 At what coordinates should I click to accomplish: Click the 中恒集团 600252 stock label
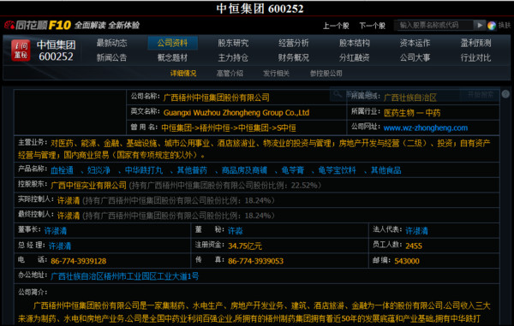click(x=56, y=50)
